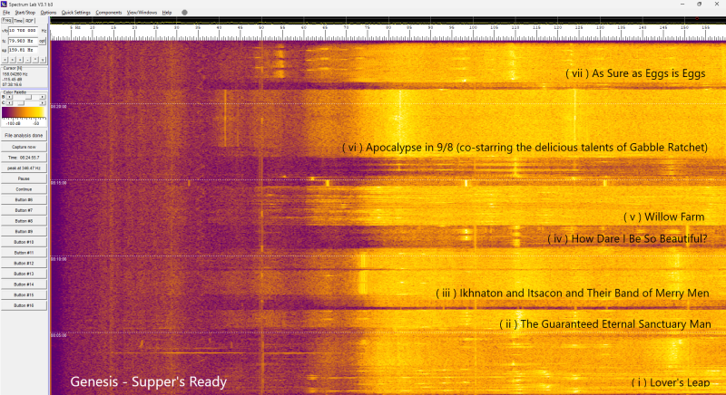The width and height of the screenshot is (726, 395).
Task: Click right arrow of contrast C slider
Action: [x=43, y=102]
